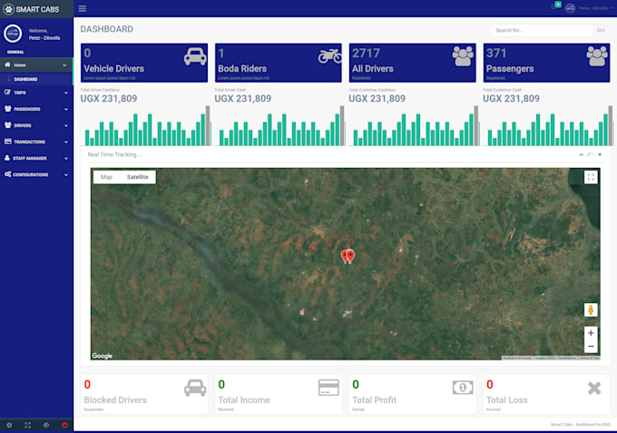The image size is (617, 433).
Task: Switch map to Map view
Action: (107, 177)
